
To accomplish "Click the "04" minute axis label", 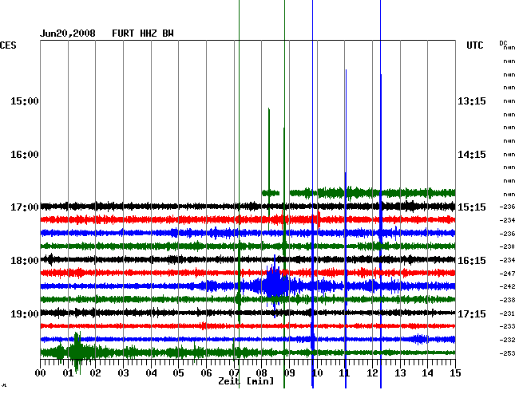I will click(x=151, y=373).
